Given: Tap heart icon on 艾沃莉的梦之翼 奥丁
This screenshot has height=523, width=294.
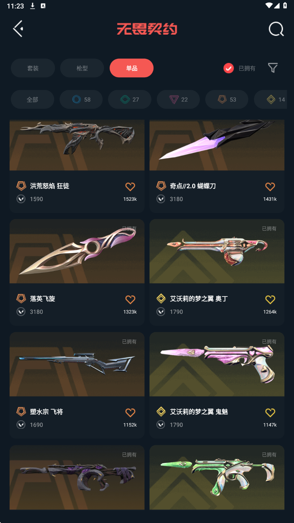Looking at the screenshot, I should click(x=270, y=299).
